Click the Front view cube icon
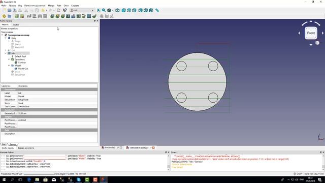Image resolution: width=325 pixels, height=183 pixels. tap(124, 10)
